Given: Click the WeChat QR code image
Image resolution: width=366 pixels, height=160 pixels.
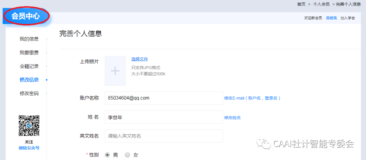Looking at the screenshot, I should [29, 126].
